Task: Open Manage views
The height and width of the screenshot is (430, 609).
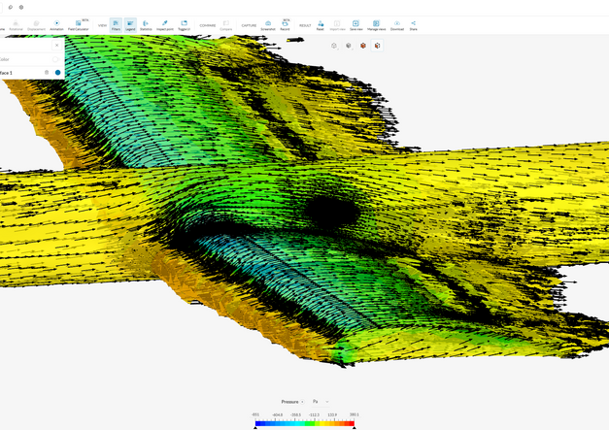Action: tap(376, 25)
